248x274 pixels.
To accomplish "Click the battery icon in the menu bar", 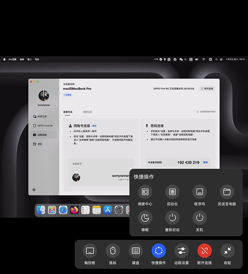I will [x=197, y=59].
